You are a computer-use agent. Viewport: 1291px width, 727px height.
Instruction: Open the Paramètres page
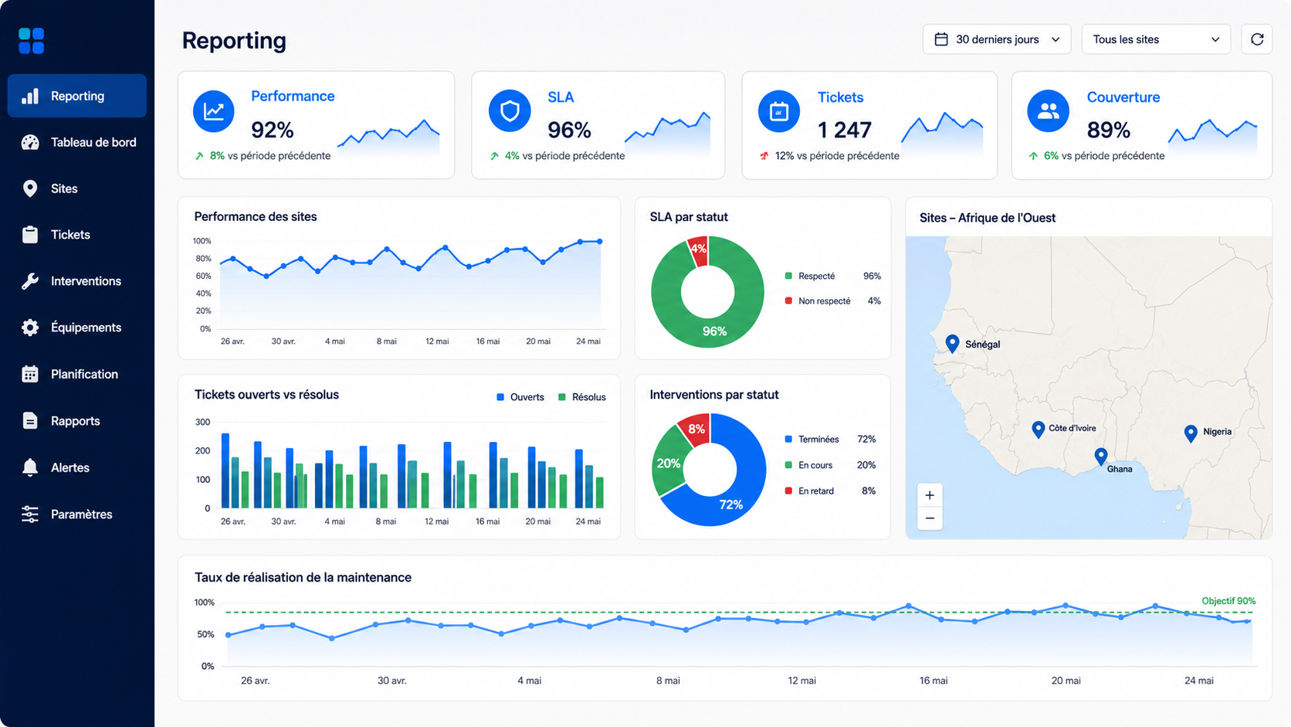point(77,515)
